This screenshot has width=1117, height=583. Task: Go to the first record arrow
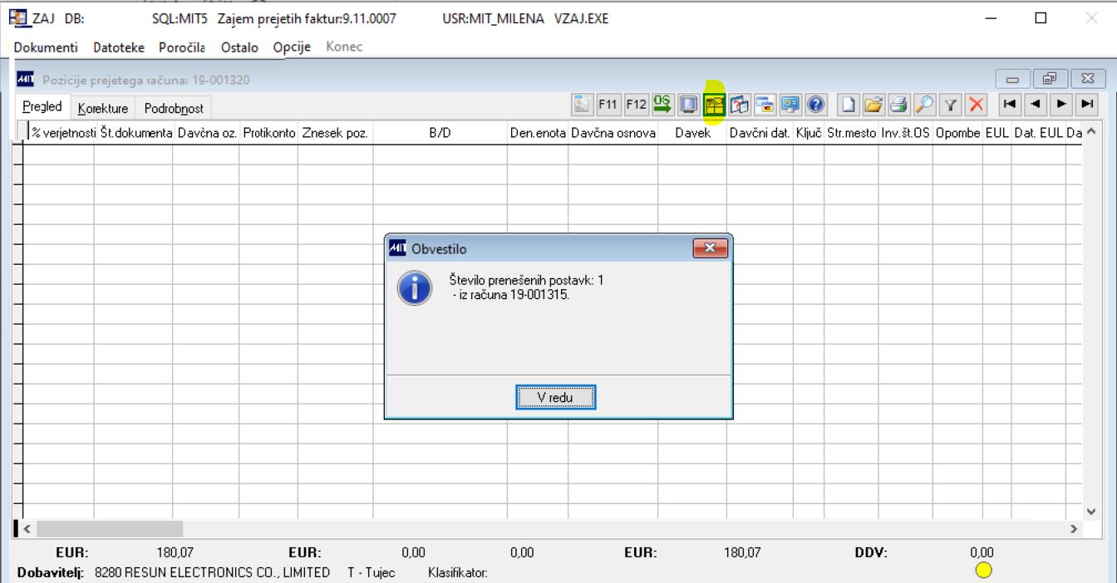coord(1009,105)
